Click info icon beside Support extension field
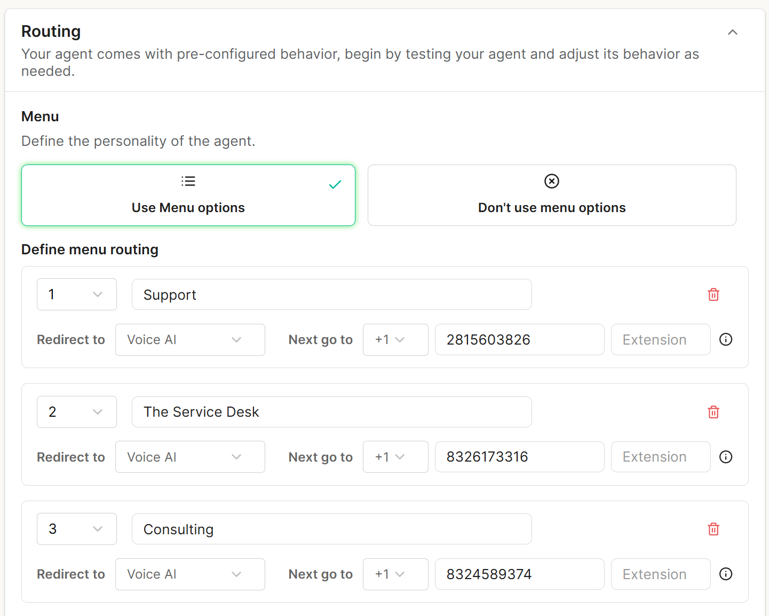 coord(726,339)
